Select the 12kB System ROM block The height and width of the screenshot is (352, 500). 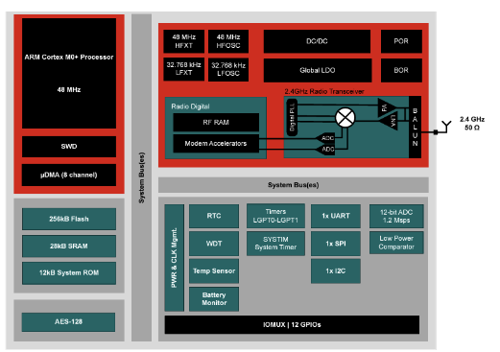[x=69, y=273]
